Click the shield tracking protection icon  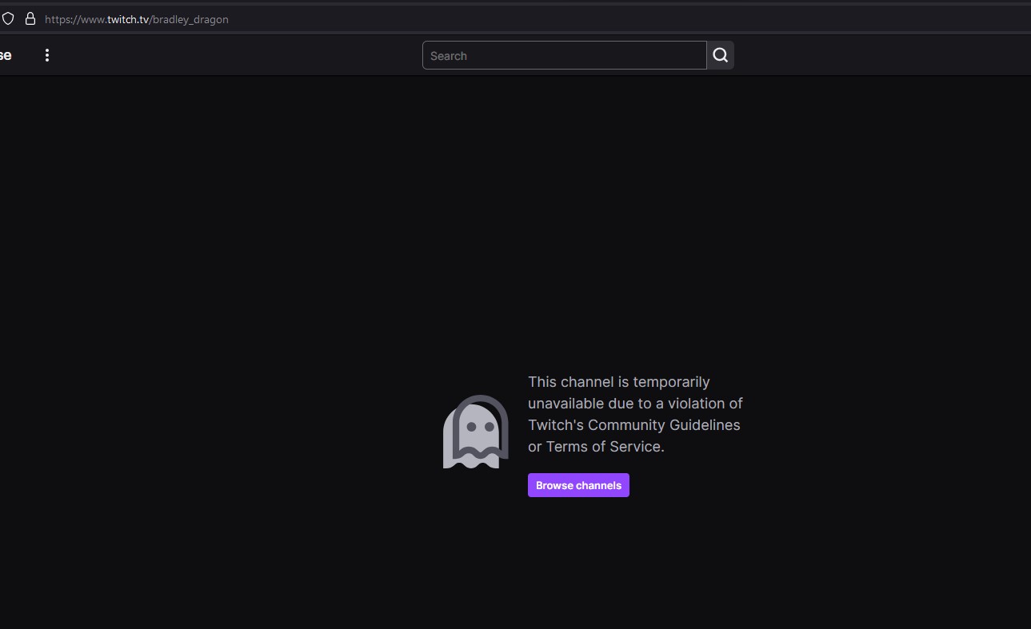click(7, 18)
